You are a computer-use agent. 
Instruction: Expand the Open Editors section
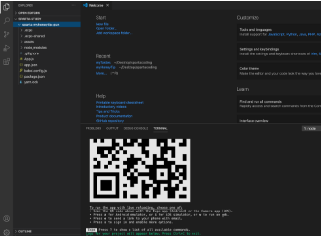click(47, 13)
